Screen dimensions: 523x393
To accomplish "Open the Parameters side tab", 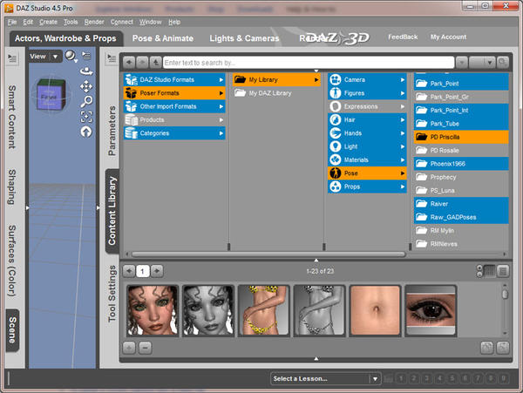I will coord(112,131).
